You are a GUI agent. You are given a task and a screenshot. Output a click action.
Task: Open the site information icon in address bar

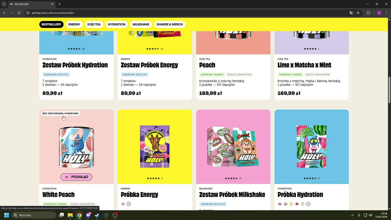28,13
